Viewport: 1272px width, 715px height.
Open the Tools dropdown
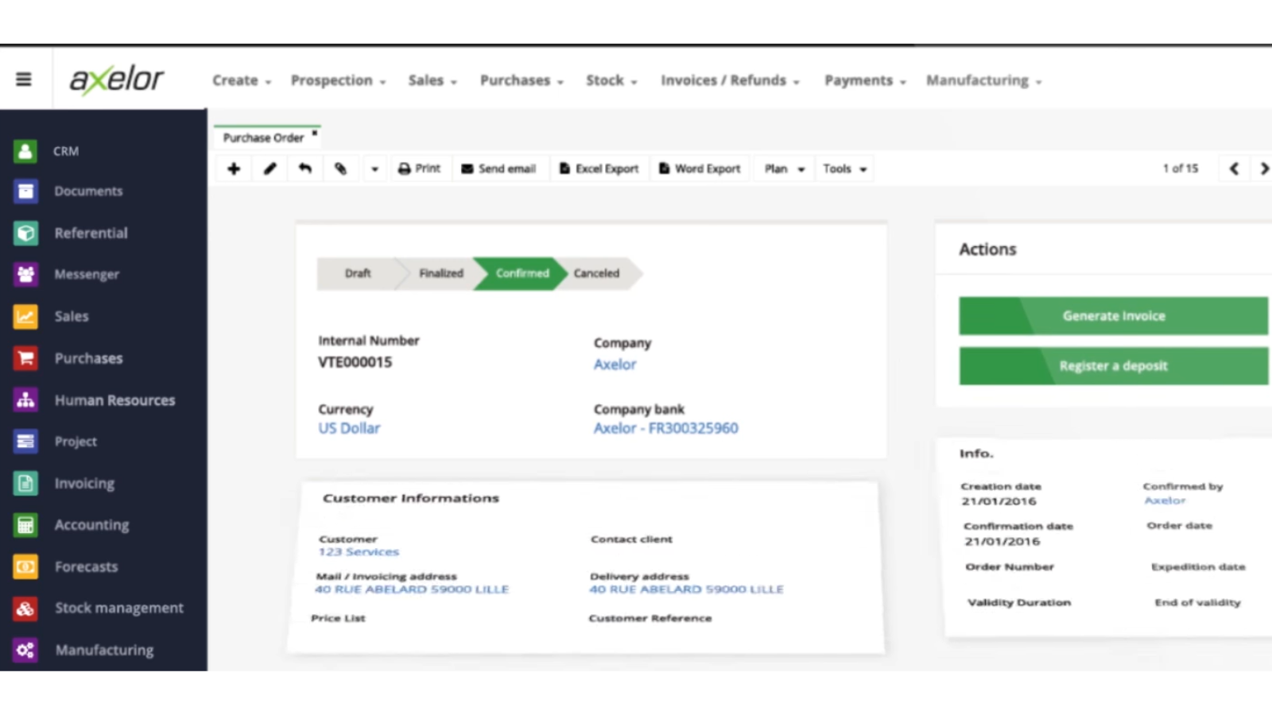pyautogui.click(x=844, y=168)
